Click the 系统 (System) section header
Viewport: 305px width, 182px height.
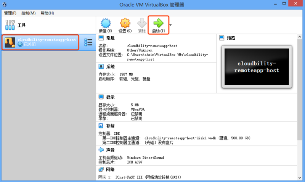point(110,66)
